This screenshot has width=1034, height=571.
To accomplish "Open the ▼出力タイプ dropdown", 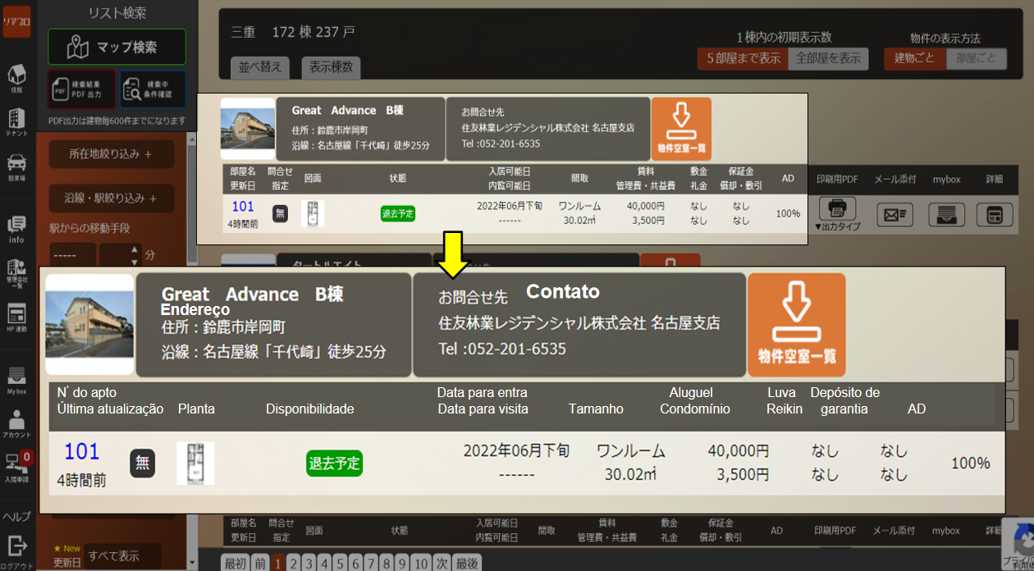I will pyautogui.click(x=837, y=226).
